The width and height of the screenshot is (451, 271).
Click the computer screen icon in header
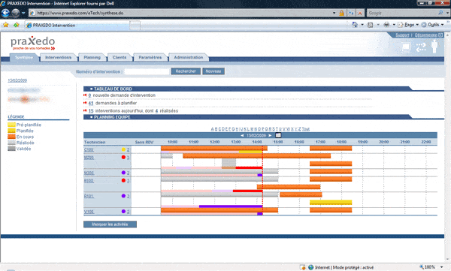(406, 47)
